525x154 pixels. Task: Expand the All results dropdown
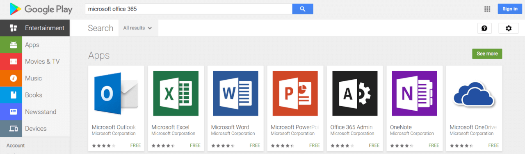pos(138,28)
